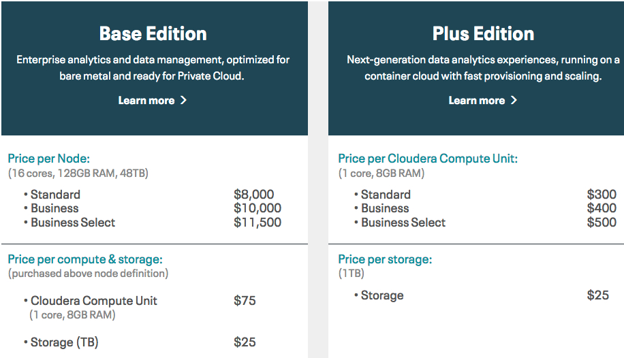
Task: Click the $75 Cloudera Compute Unit price
Action: coord(245,301)
